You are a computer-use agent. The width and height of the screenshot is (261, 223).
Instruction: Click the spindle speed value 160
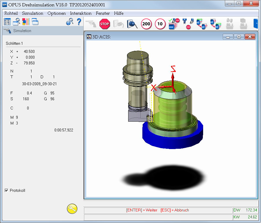[x=26, y=99]
